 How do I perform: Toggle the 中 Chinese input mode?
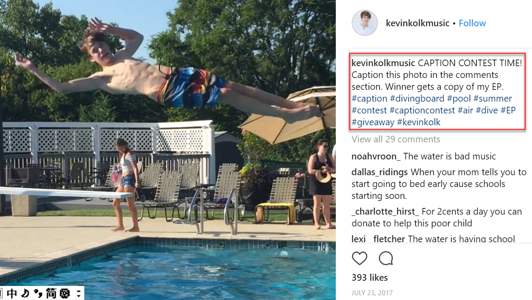[x=12, y=293]
